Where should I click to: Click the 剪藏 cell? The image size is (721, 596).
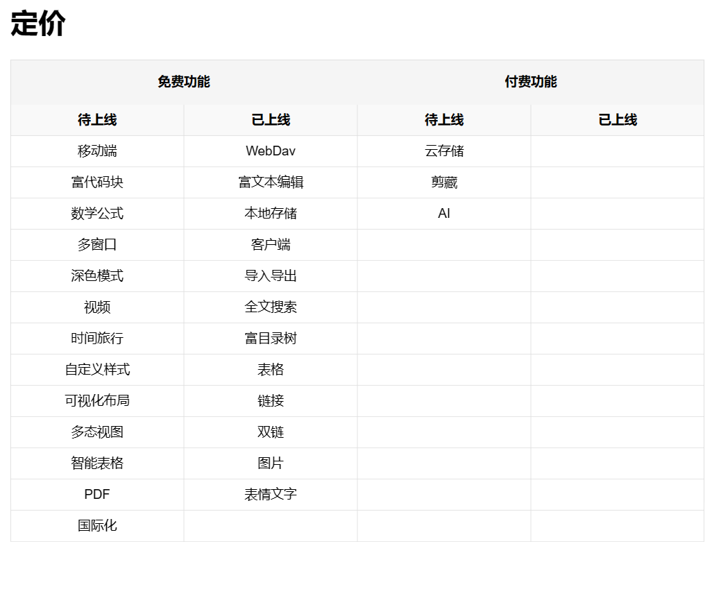(444, 182)
